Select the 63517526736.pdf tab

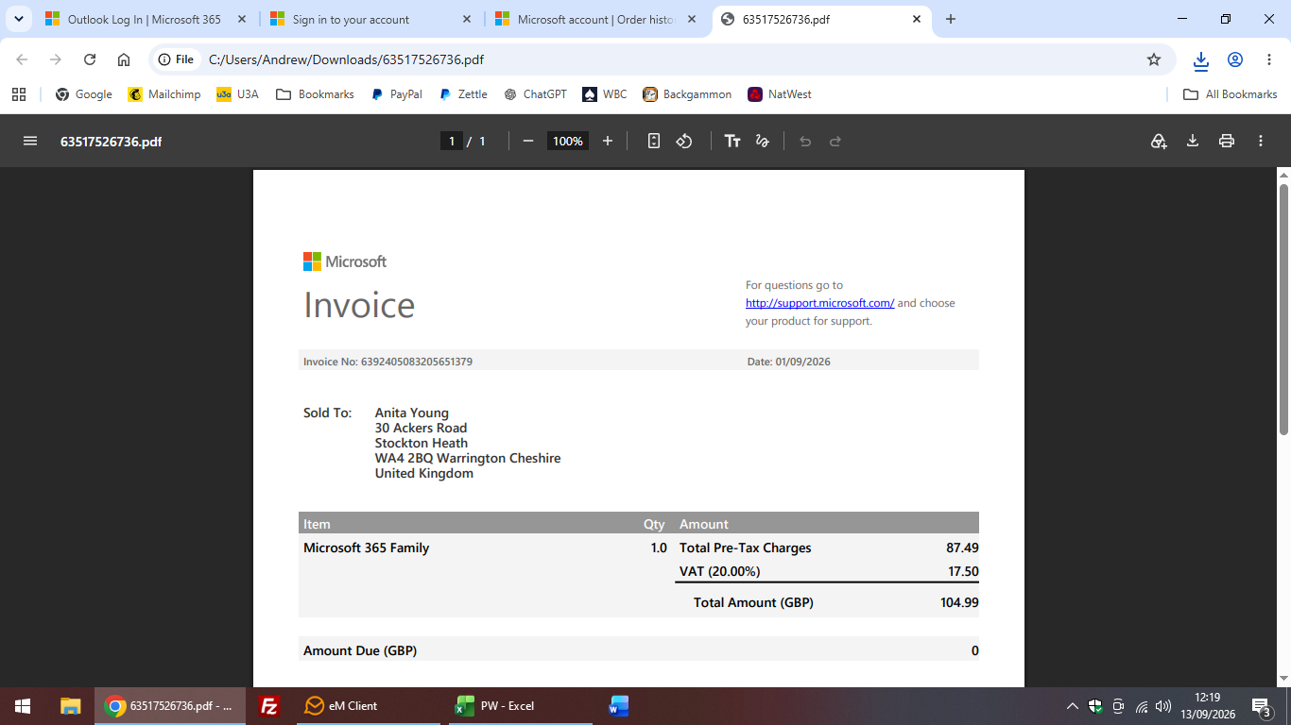(x=823, y=19)
